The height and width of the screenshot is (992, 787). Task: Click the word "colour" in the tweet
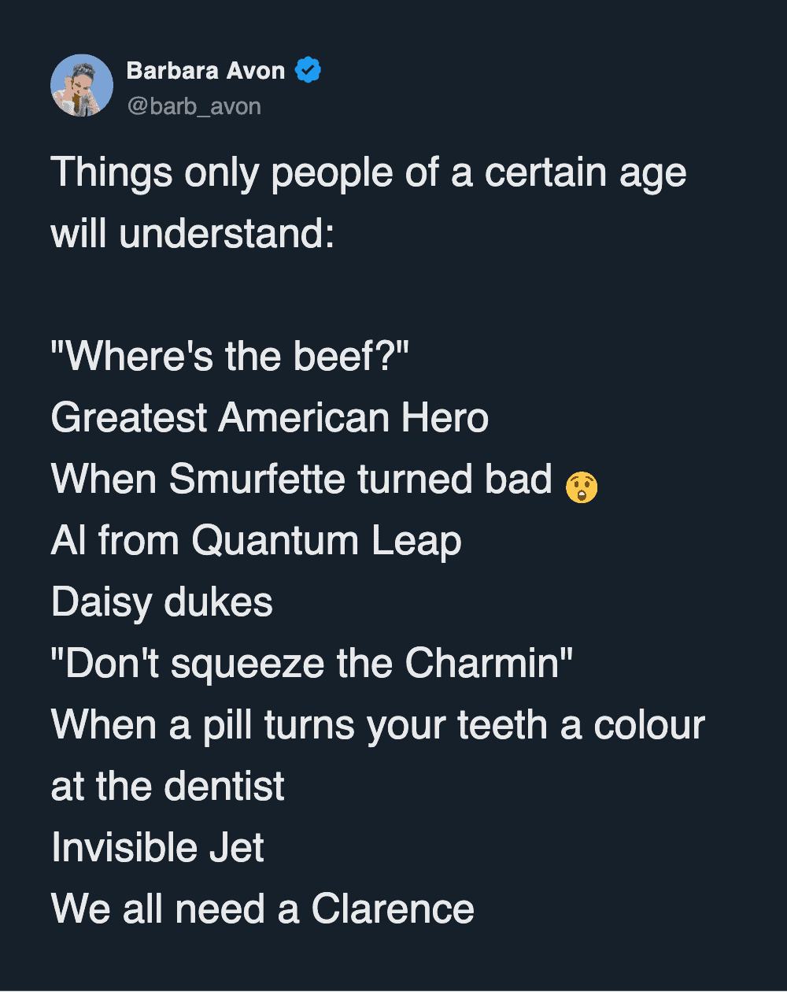[649, 725]
